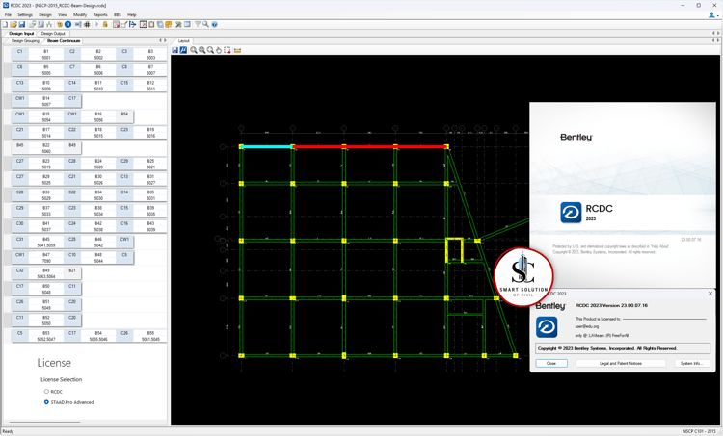Click the blue text-style icon in Layout toolbar
Viewport: 723px width, 436px height.
183,50
